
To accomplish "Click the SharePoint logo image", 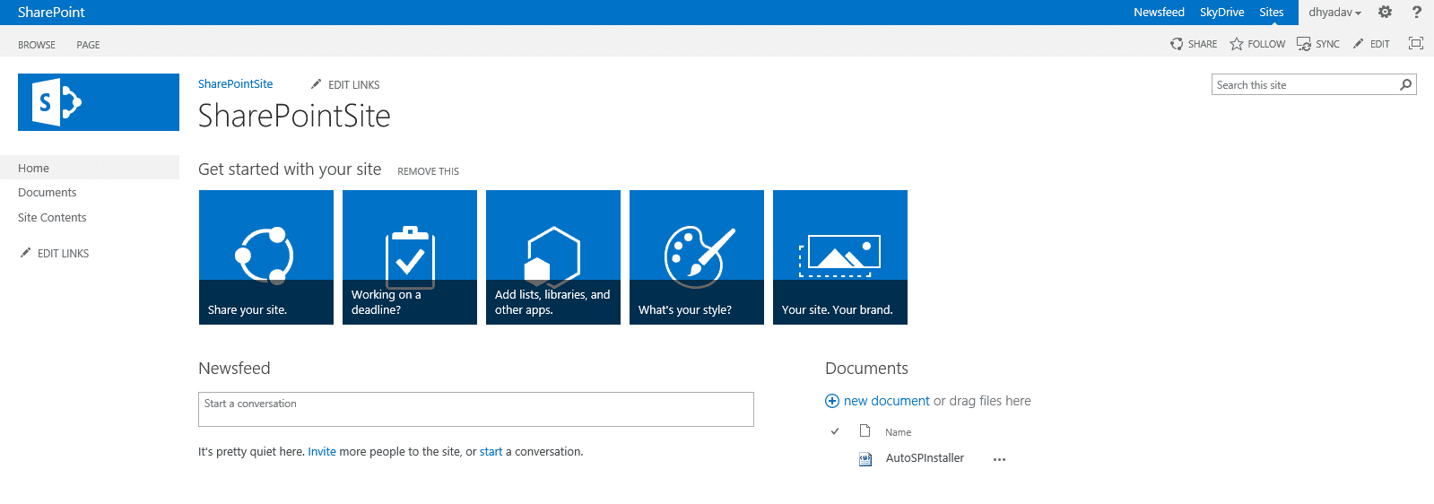I will (x=99, y=102).
